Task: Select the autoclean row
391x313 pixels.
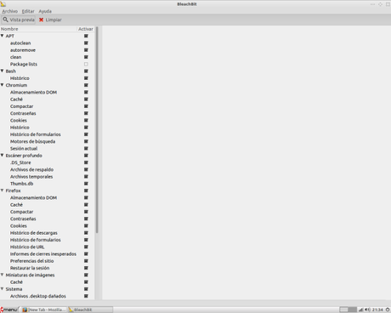Action: click(x=48, y=43)
